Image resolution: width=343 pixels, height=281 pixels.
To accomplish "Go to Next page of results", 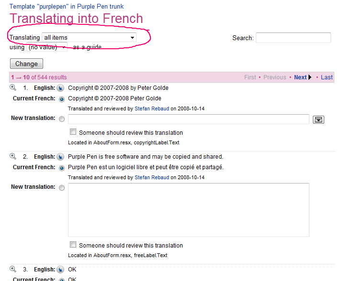I will pos(300,77).
